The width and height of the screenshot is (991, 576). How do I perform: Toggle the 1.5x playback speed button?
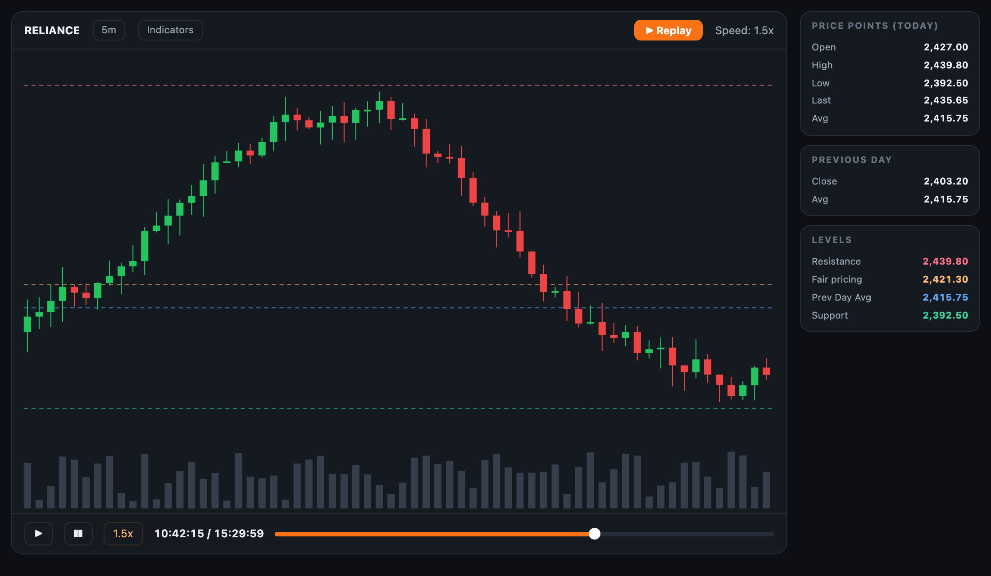(x=123, y=534)
